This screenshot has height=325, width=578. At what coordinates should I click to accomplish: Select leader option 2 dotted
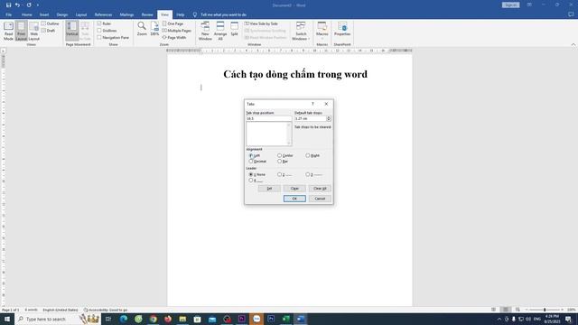pos(279,174)
